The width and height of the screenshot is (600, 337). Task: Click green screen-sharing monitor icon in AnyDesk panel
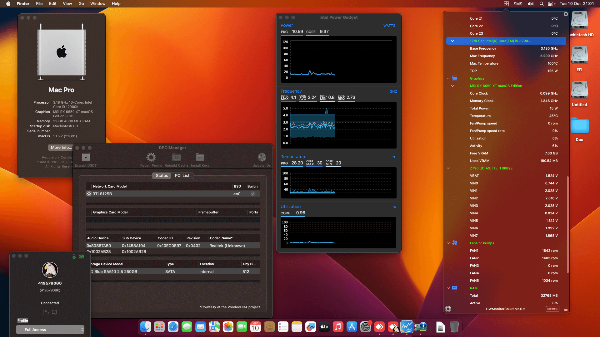pyautogui.click(x=81, y=256)
